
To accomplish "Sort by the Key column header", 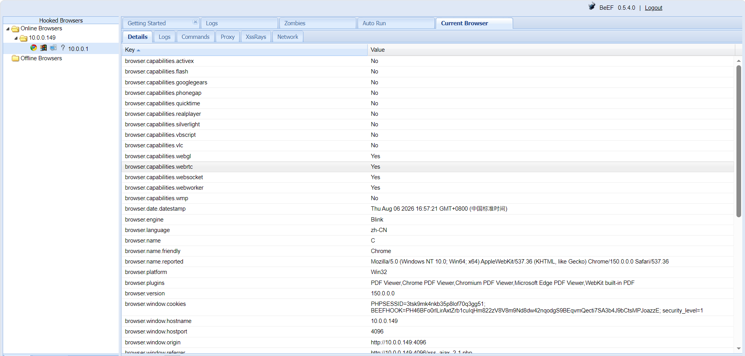I will pos(245,50).
